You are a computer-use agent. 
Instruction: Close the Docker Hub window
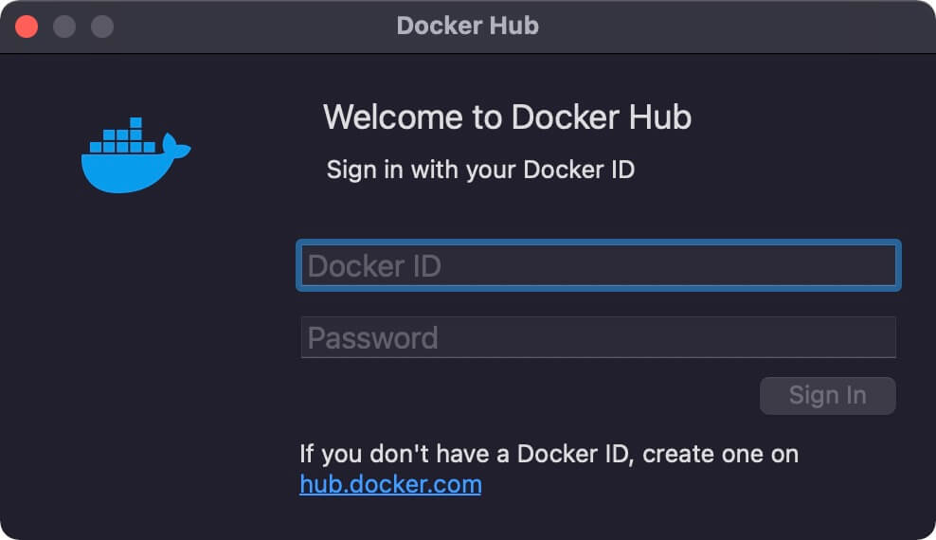pos(27,27)
